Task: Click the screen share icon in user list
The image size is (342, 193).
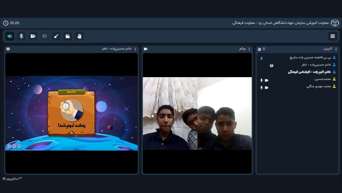Action: 272,66
